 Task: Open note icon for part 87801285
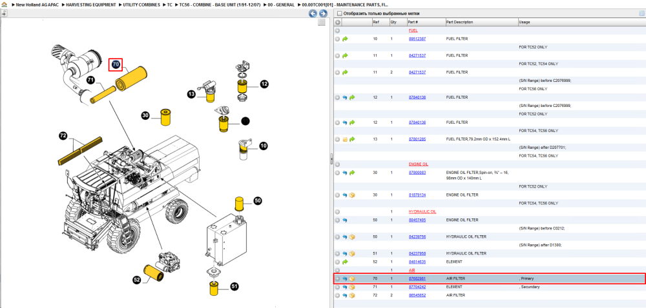(345, 139)
